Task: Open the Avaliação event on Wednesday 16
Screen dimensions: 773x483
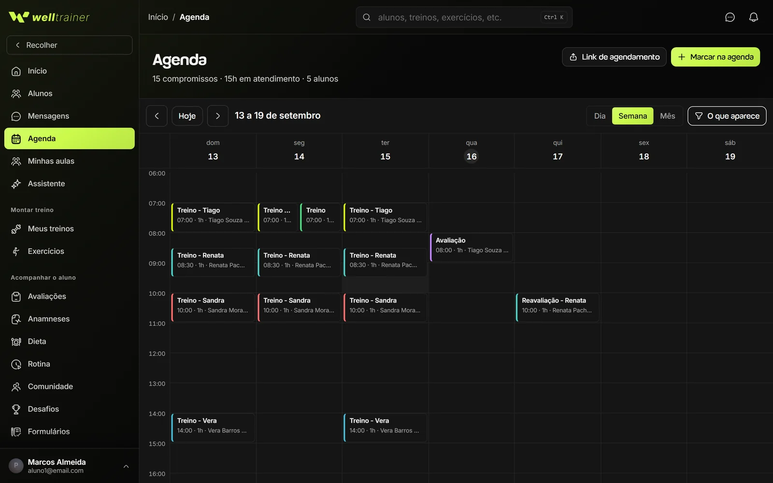Action: point(472,247)
